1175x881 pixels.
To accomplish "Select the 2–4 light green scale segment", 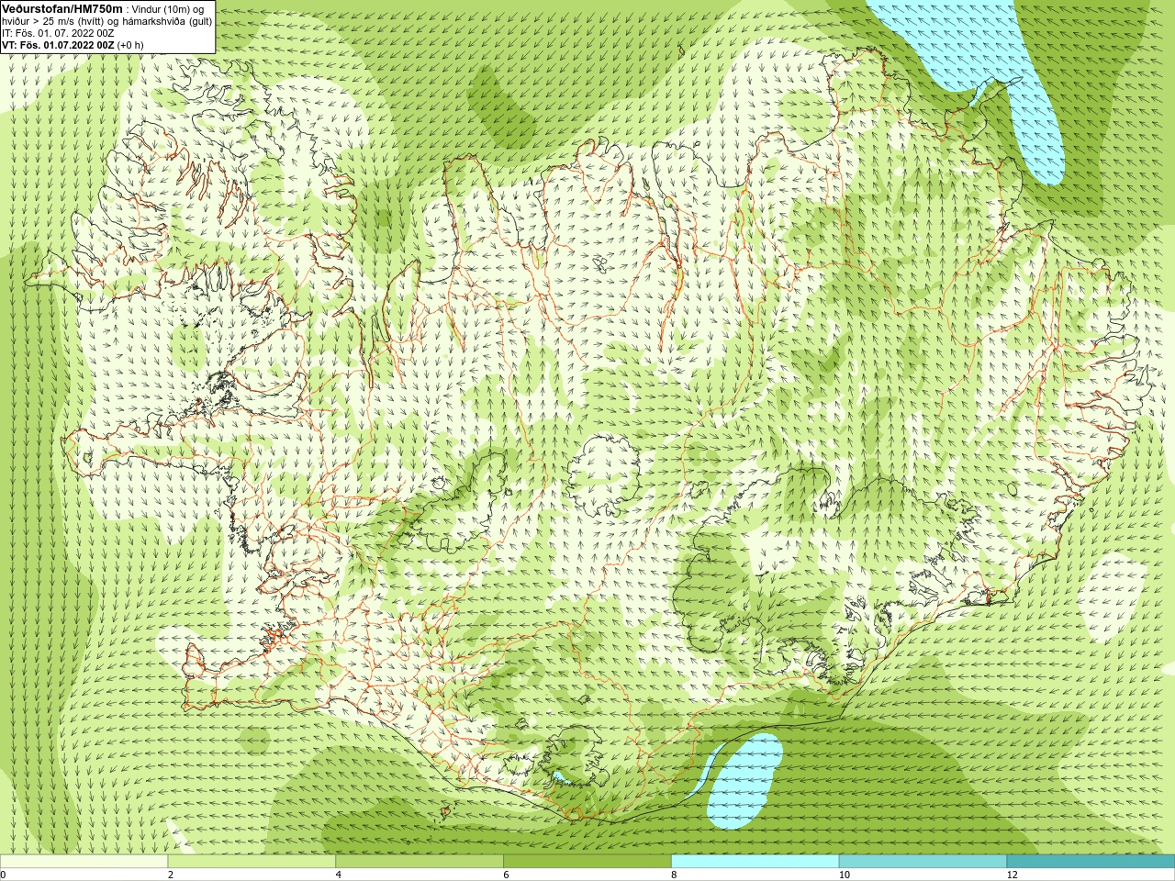I will click(x=252, y=862).
